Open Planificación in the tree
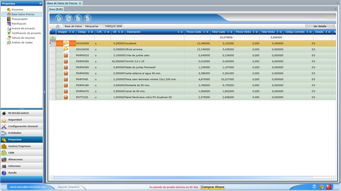341x191 pixels. (x=19, y=23)
